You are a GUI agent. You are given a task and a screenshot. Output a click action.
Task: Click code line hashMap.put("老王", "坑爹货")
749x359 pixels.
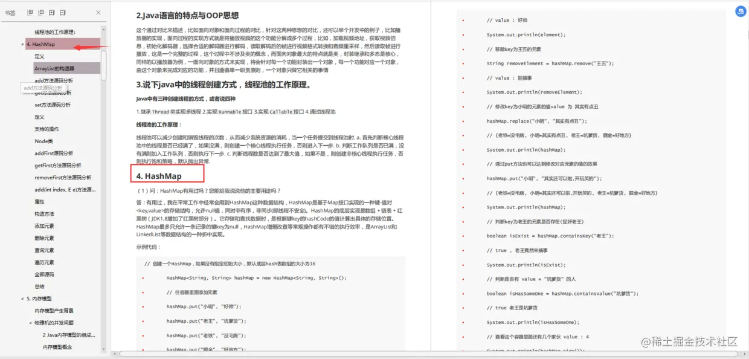pos(206,321)
